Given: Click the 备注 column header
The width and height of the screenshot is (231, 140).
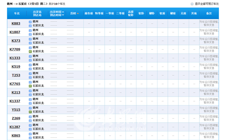Looking at the screenshot, I should [209, 13].
